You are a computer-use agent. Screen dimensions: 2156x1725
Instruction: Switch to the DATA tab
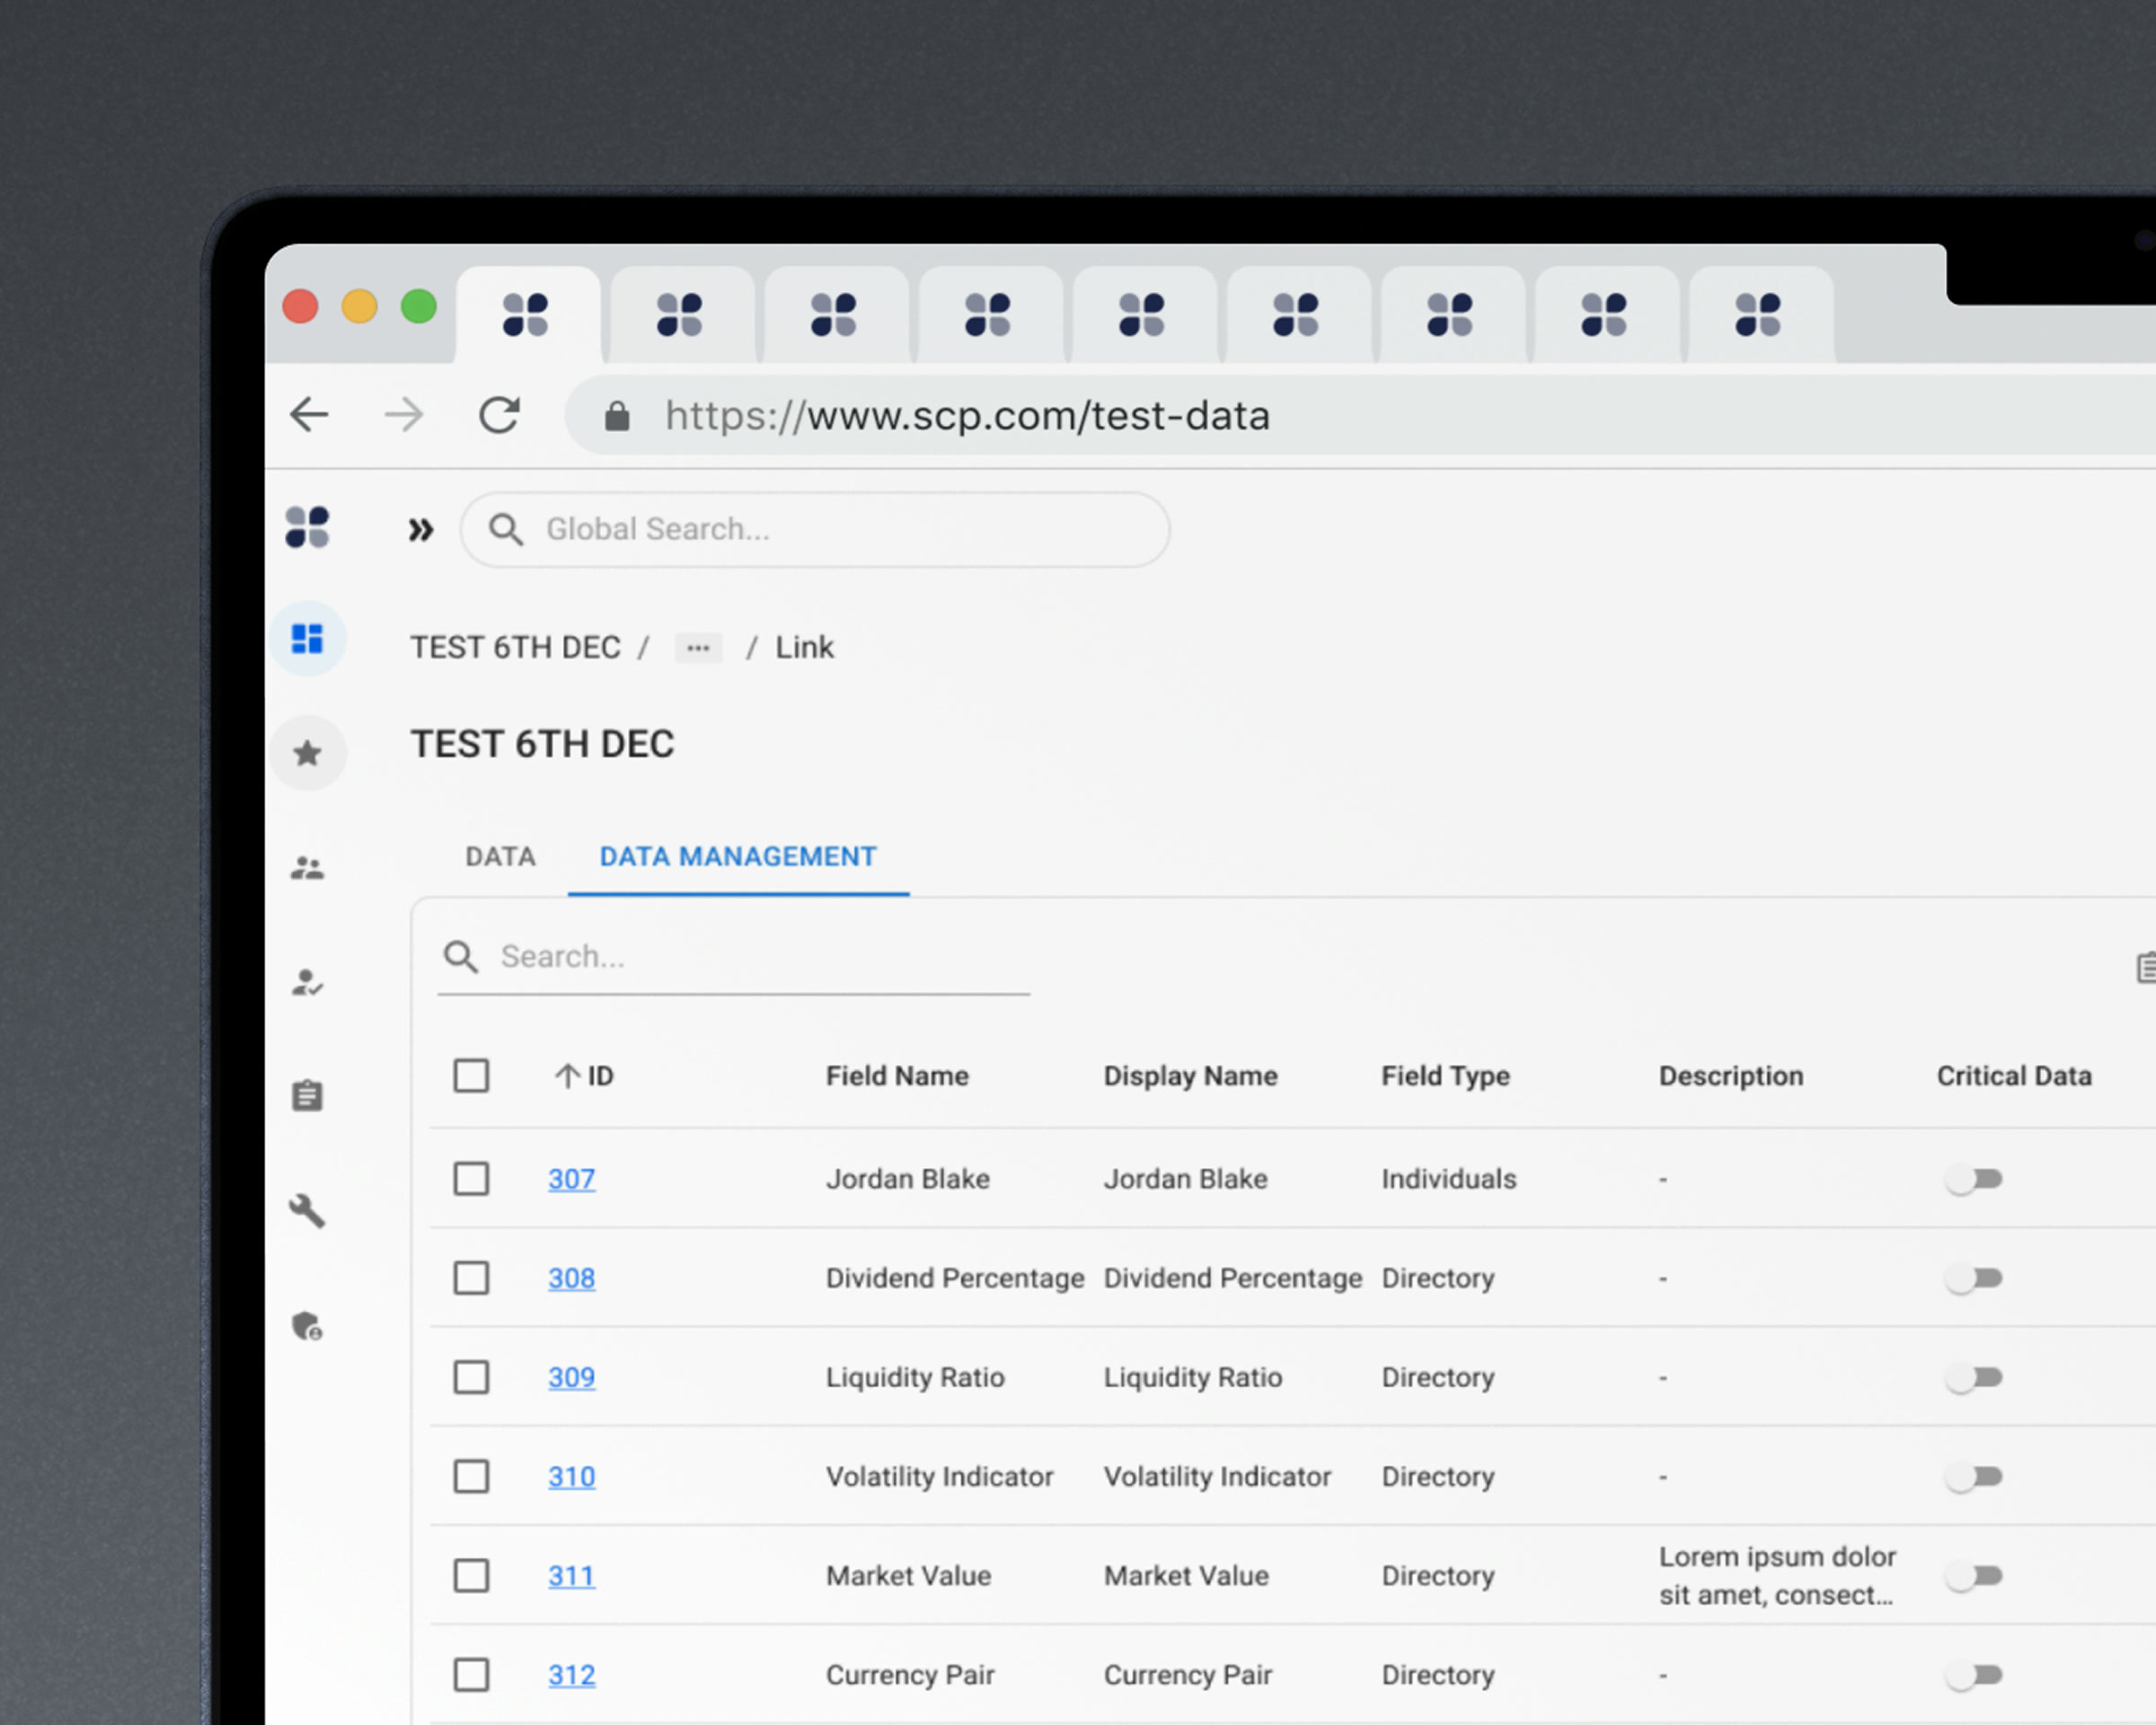(500, 857)
